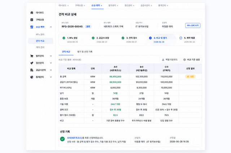
Task: Open the A사(네트웍스) link in 선정 기록
Action: click(75, 138)
